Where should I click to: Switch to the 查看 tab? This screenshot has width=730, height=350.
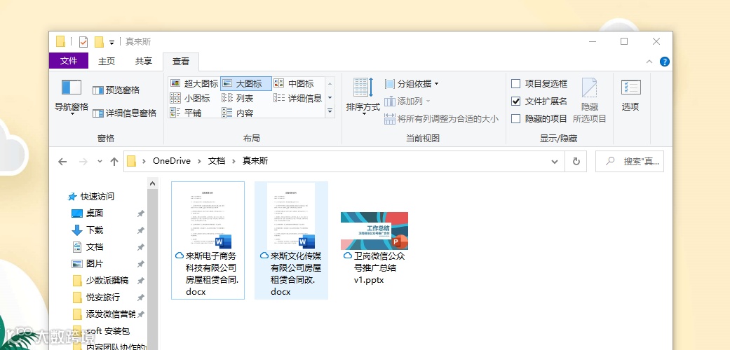(181, 62)
